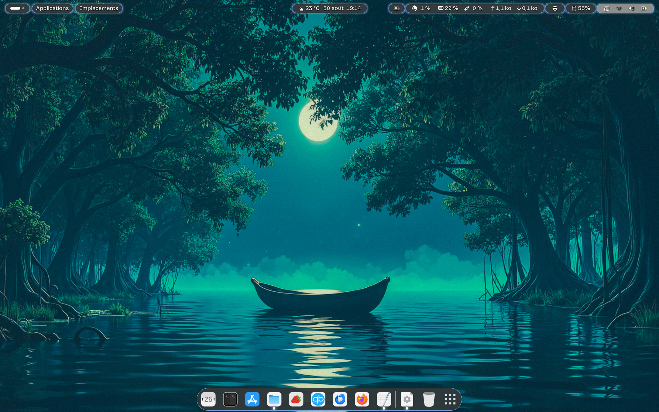Click the workspace indicator pill
The image size is (659, 412).
pyautogui.click(x=17, y=8)
